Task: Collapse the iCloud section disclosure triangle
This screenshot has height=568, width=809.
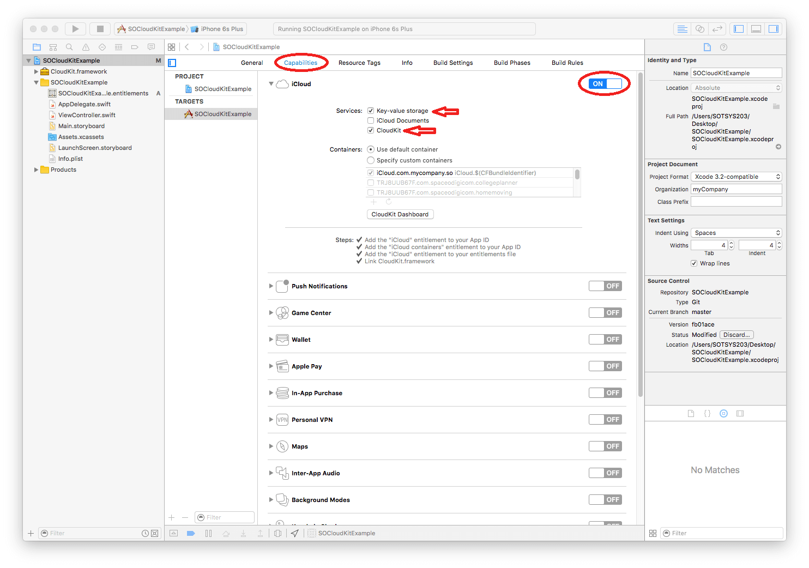Action: pos(271,83)
